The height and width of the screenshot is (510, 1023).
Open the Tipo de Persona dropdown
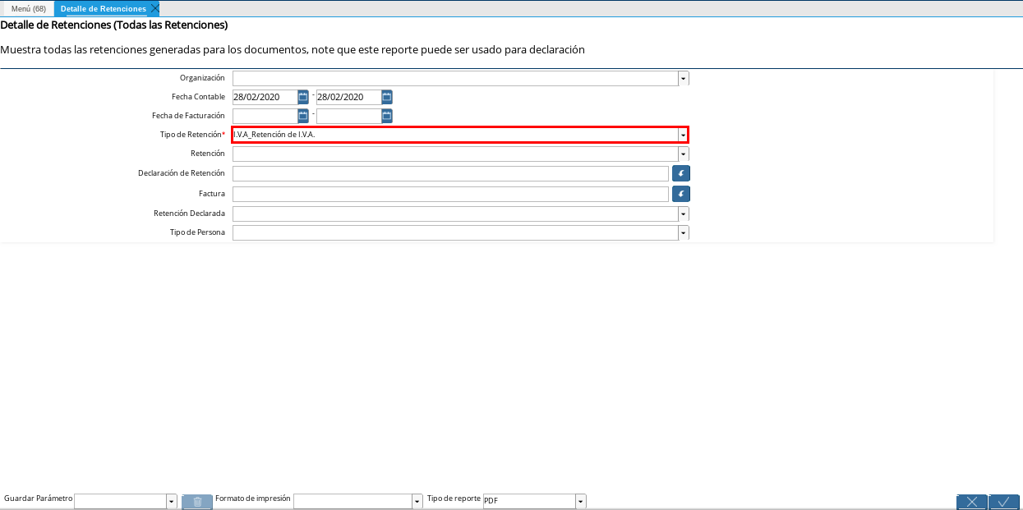pos(684,233)
